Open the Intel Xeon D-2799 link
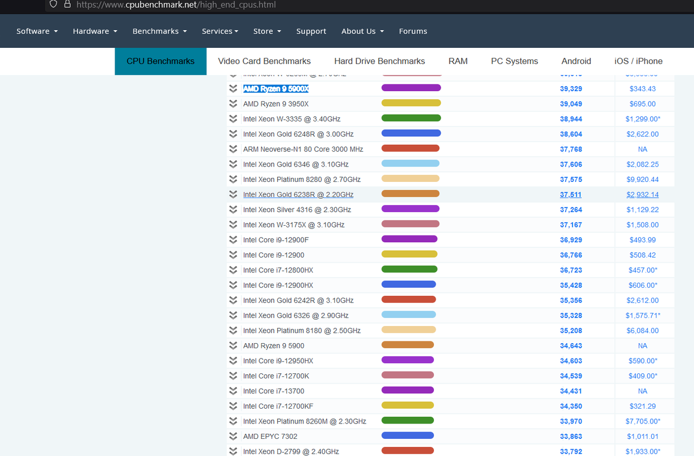The height and width of the screenshot is (456, 694). click(x=291, y=451)
